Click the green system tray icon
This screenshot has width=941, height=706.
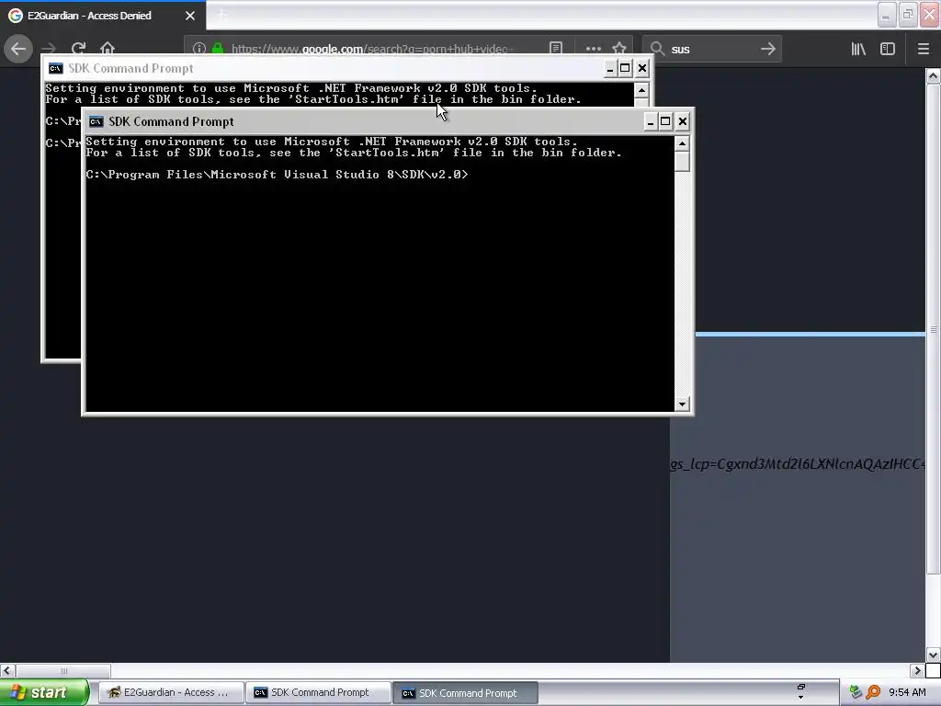856,692
